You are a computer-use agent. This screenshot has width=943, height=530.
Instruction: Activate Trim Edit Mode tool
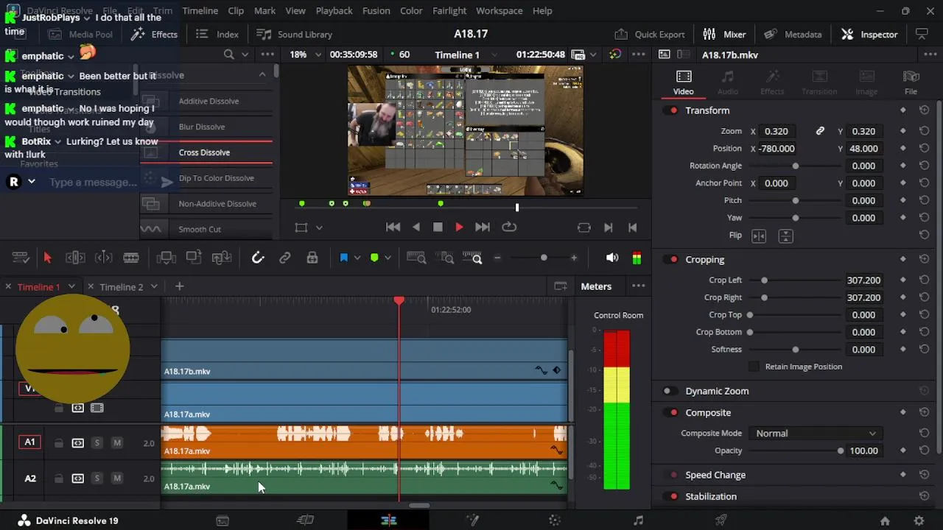click(x=75, y=258)
